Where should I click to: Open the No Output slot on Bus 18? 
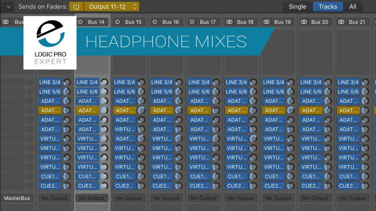(241, 198)
